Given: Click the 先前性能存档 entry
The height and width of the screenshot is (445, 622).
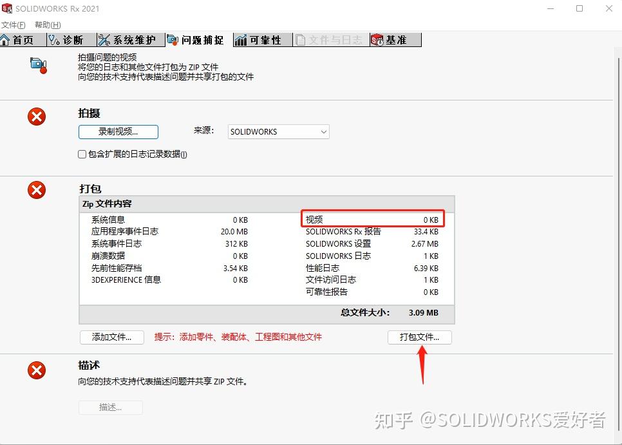Looking at the screenshot, I should tap(117, 268).
